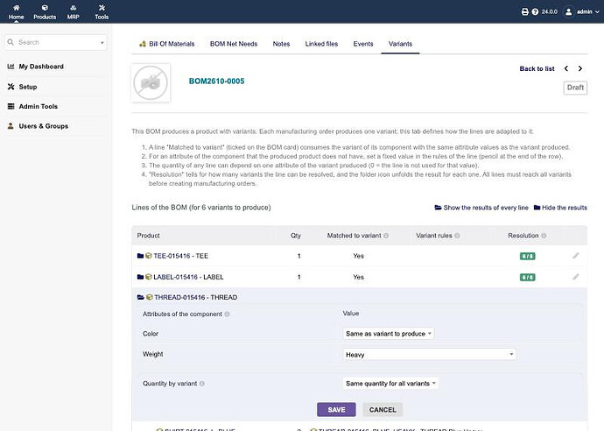Click the info icon beside Resolution
Screen dimensions: 604x431
coord(544,236)
